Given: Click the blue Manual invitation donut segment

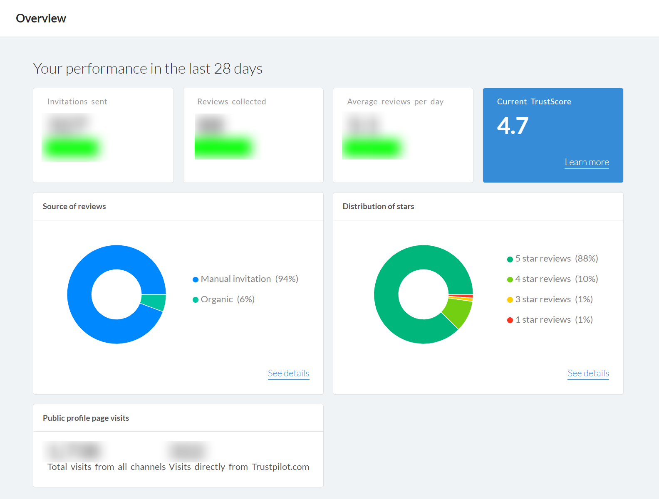Looking at the screenshot, I should point(83,316).
